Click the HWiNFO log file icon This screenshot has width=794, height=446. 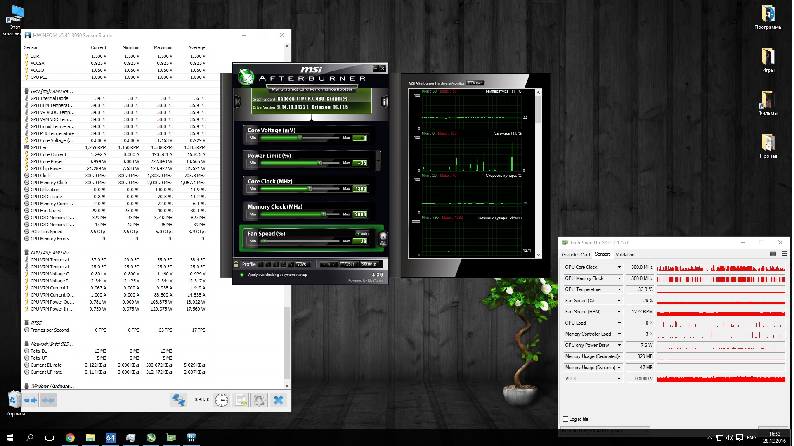point(241,400)
